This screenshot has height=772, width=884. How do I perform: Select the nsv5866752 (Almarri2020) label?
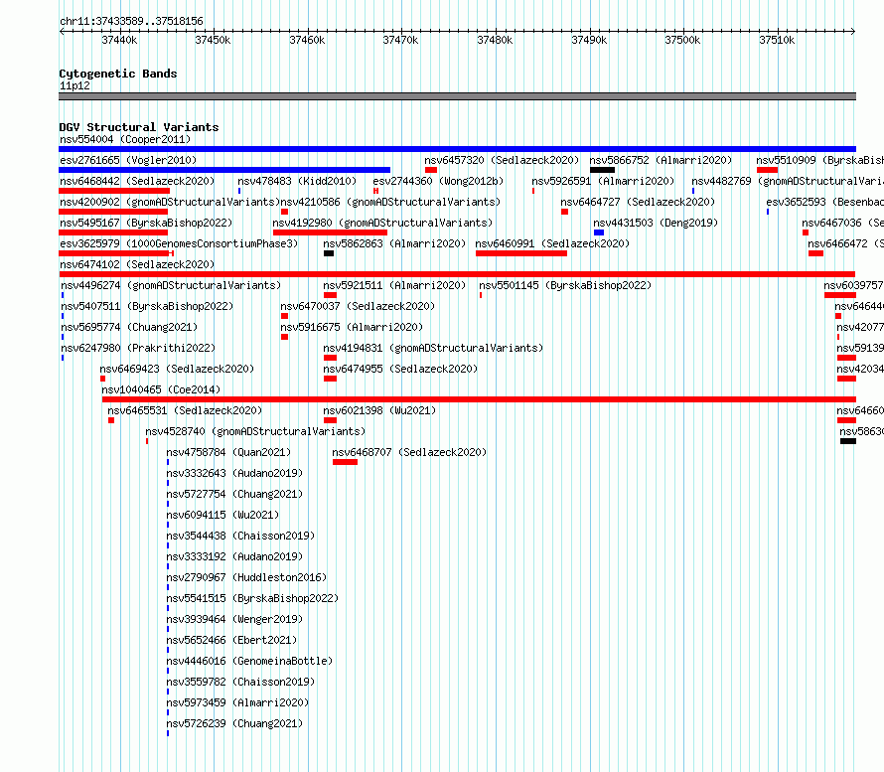click(661, 160)
